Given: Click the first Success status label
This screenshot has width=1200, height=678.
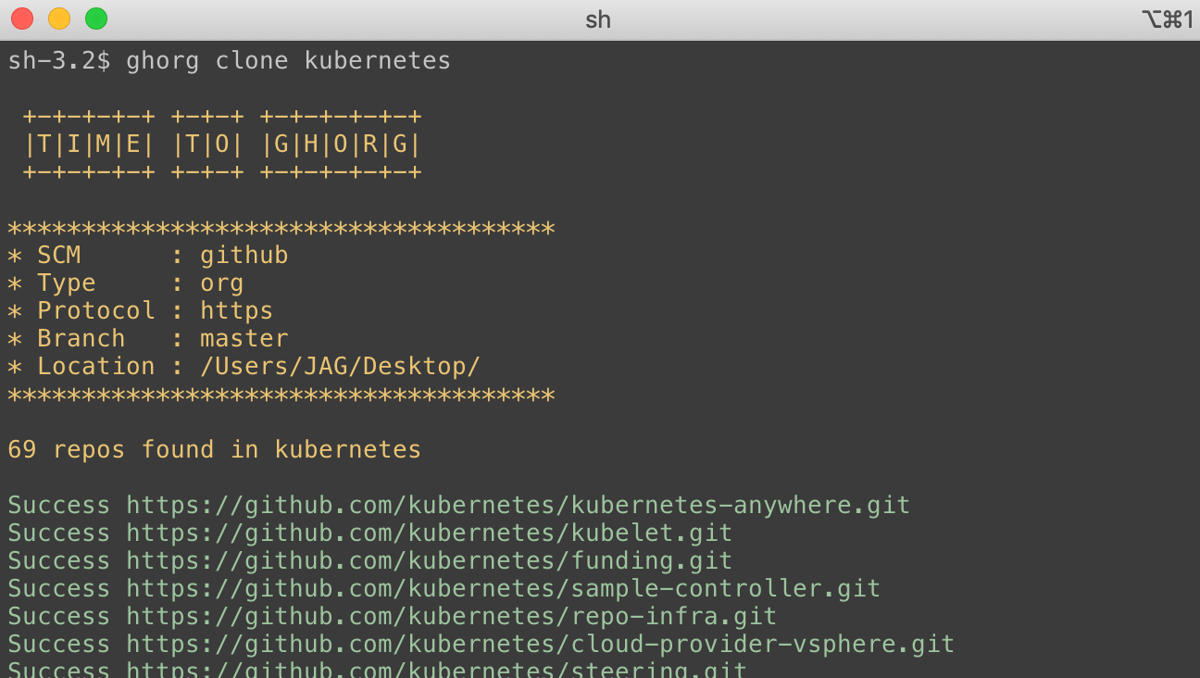Looking at the screenshot, I should [58, 505].
